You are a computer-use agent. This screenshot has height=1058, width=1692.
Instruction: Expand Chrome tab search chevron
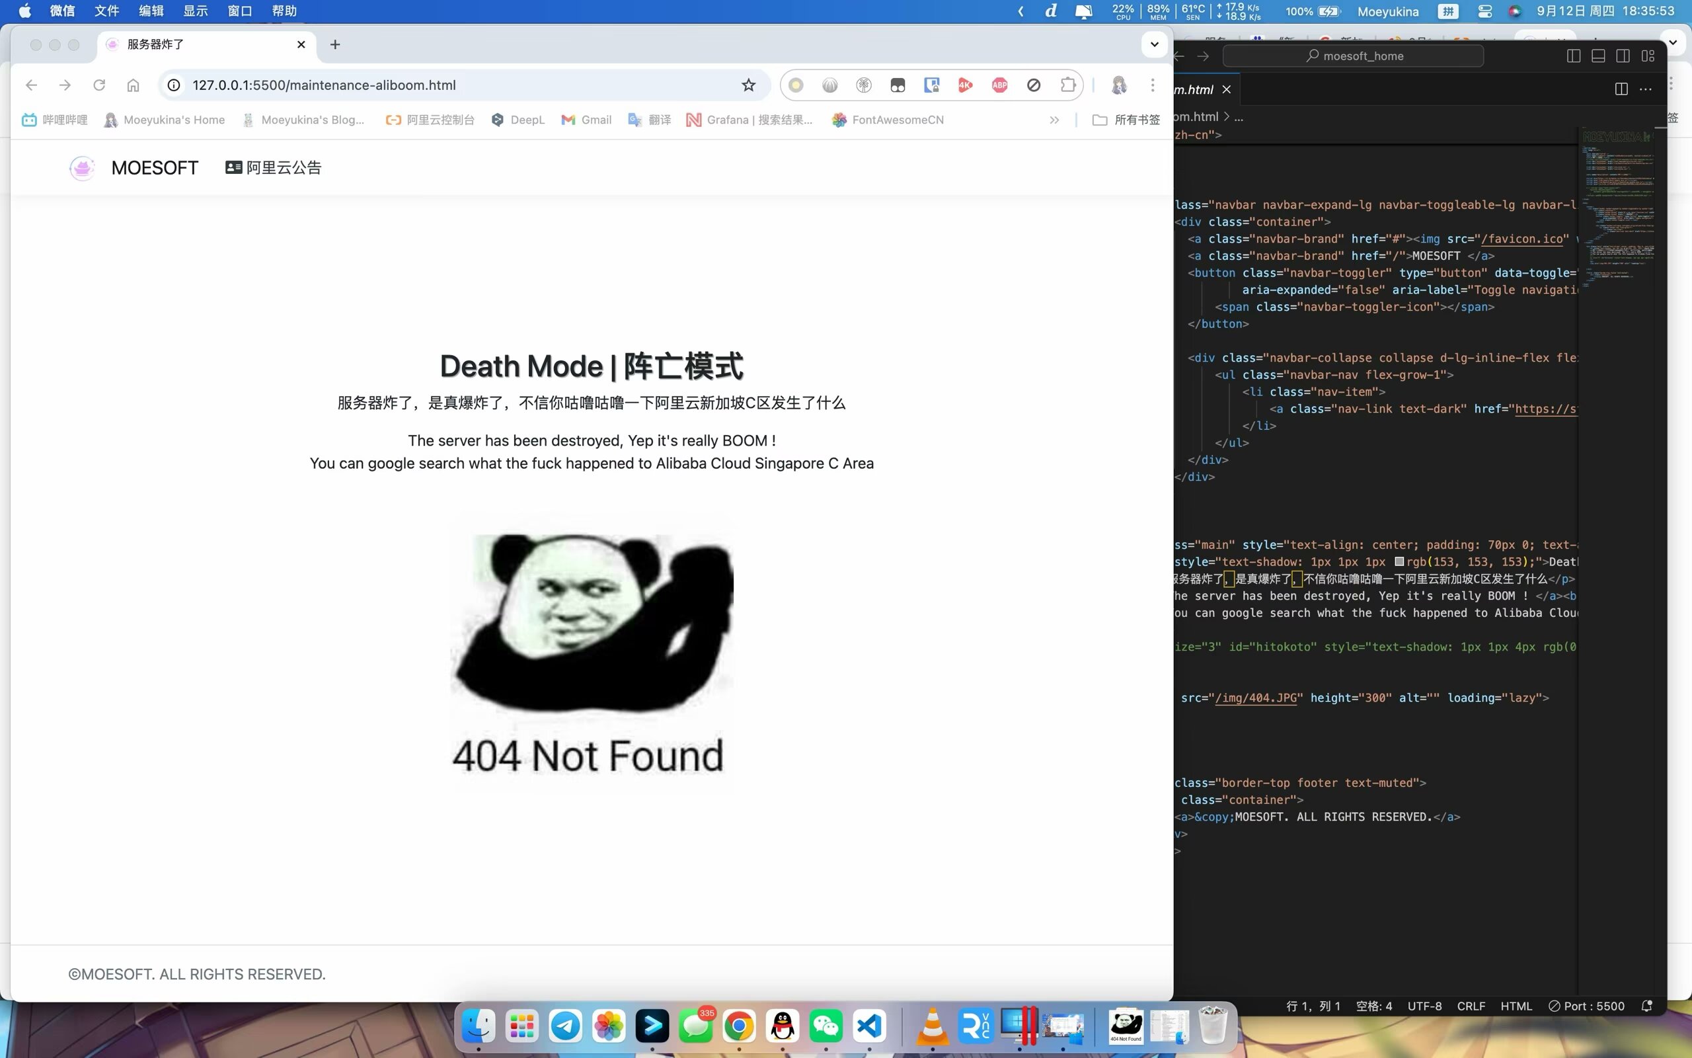tap(1155, 44)
